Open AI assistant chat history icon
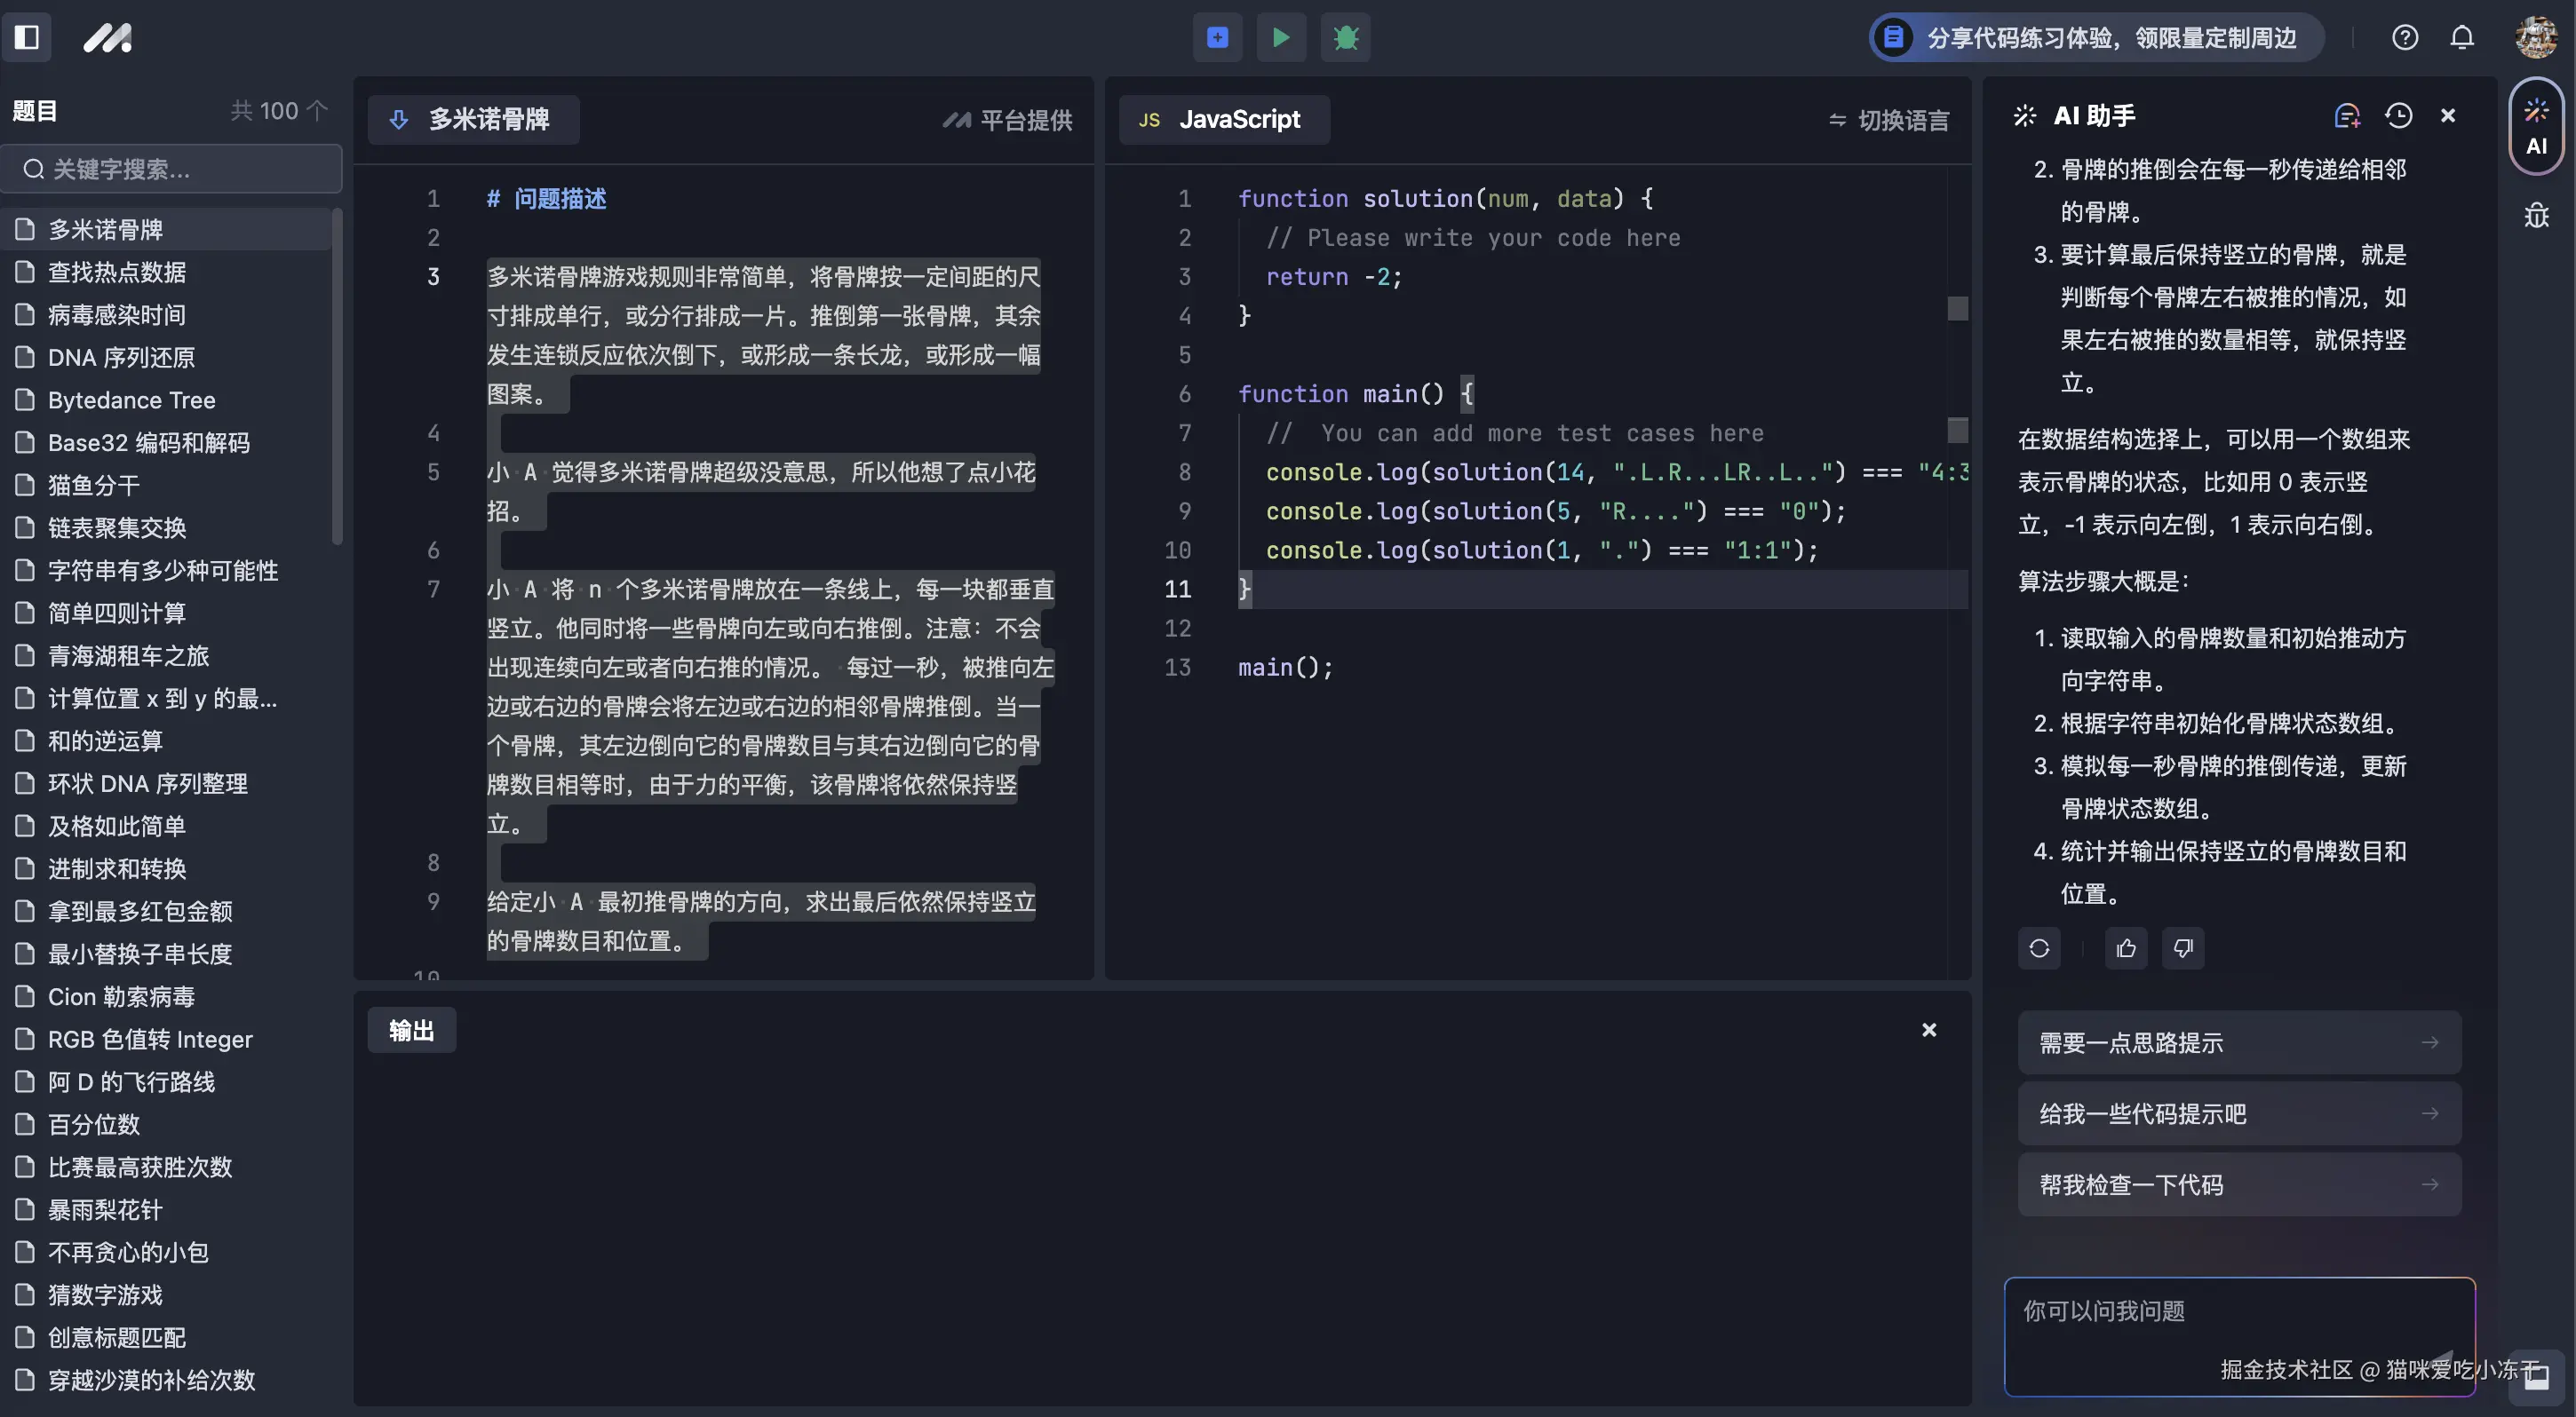 coord(2398,116)
